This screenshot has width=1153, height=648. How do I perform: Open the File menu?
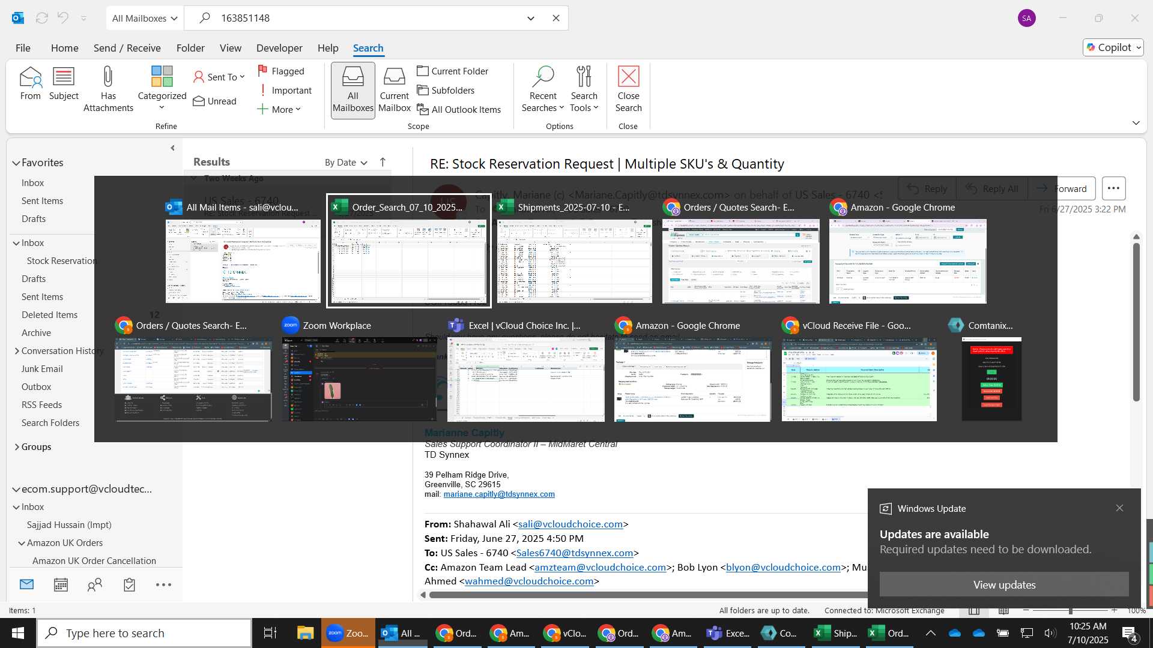click(x=23, y=47)
